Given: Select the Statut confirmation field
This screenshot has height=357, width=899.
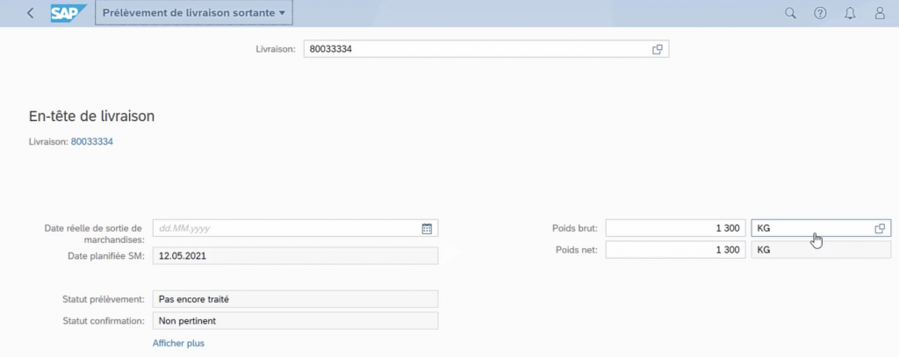Looking at the screenshot, I should [295, 321].
